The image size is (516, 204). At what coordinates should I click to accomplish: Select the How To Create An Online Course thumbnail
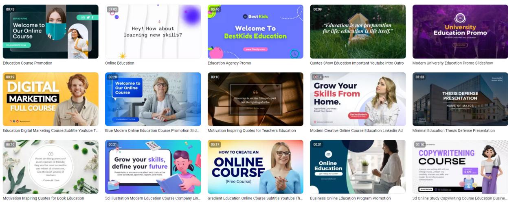(255, 167)
